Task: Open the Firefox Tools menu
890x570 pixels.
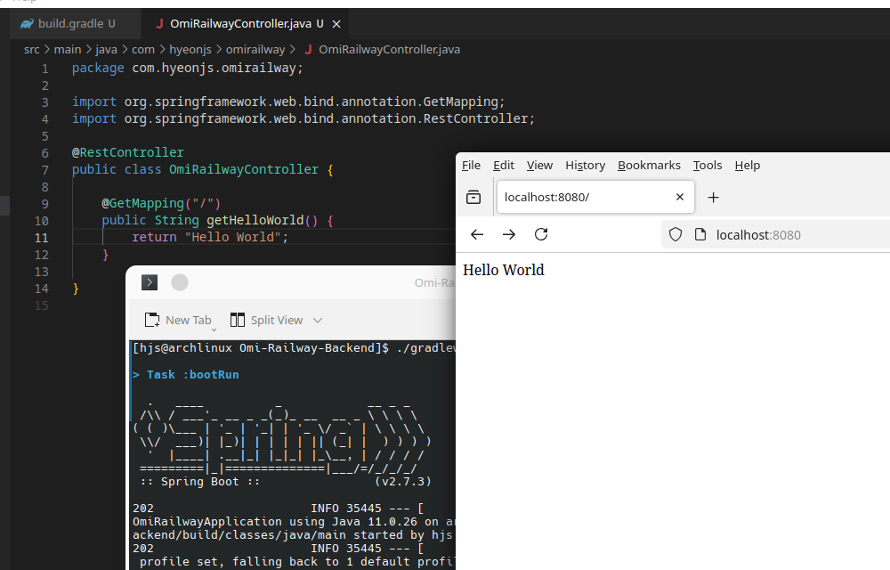Action: coord(708,165)
